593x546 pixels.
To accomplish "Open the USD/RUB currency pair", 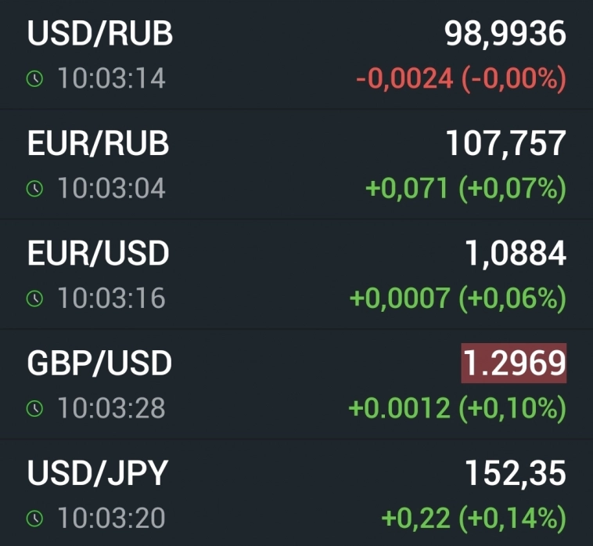I will point(100,34).
